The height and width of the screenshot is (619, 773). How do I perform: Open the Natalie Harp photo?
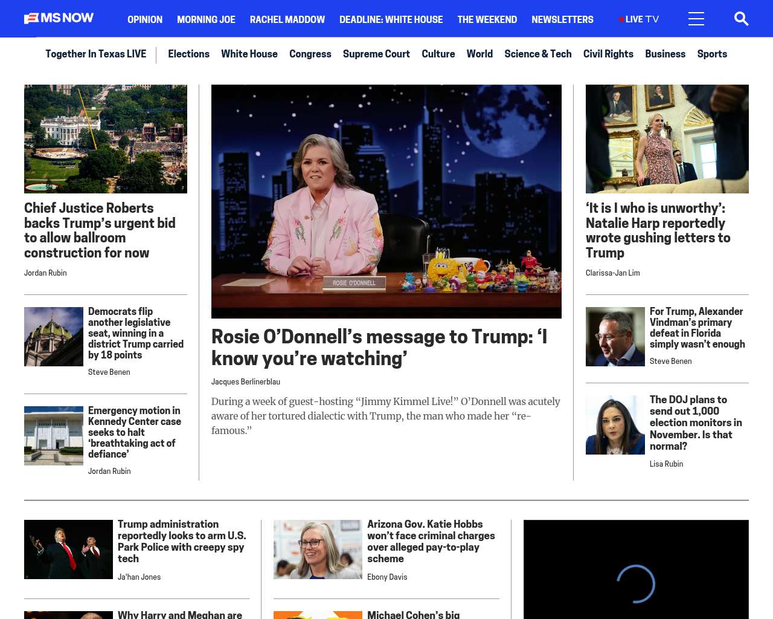[667, 139]
